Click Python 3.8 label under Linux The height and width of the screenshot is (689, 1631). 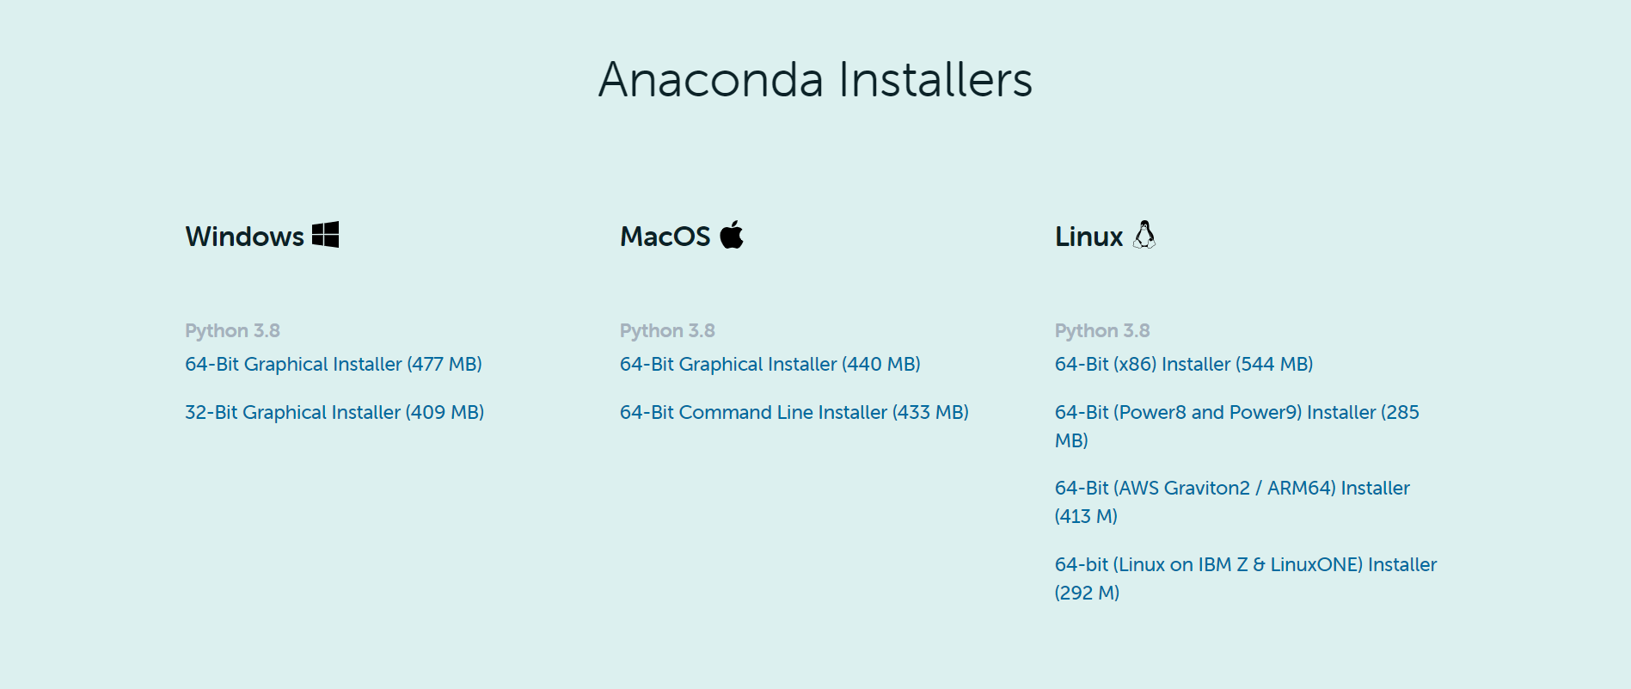[1102, 330]
